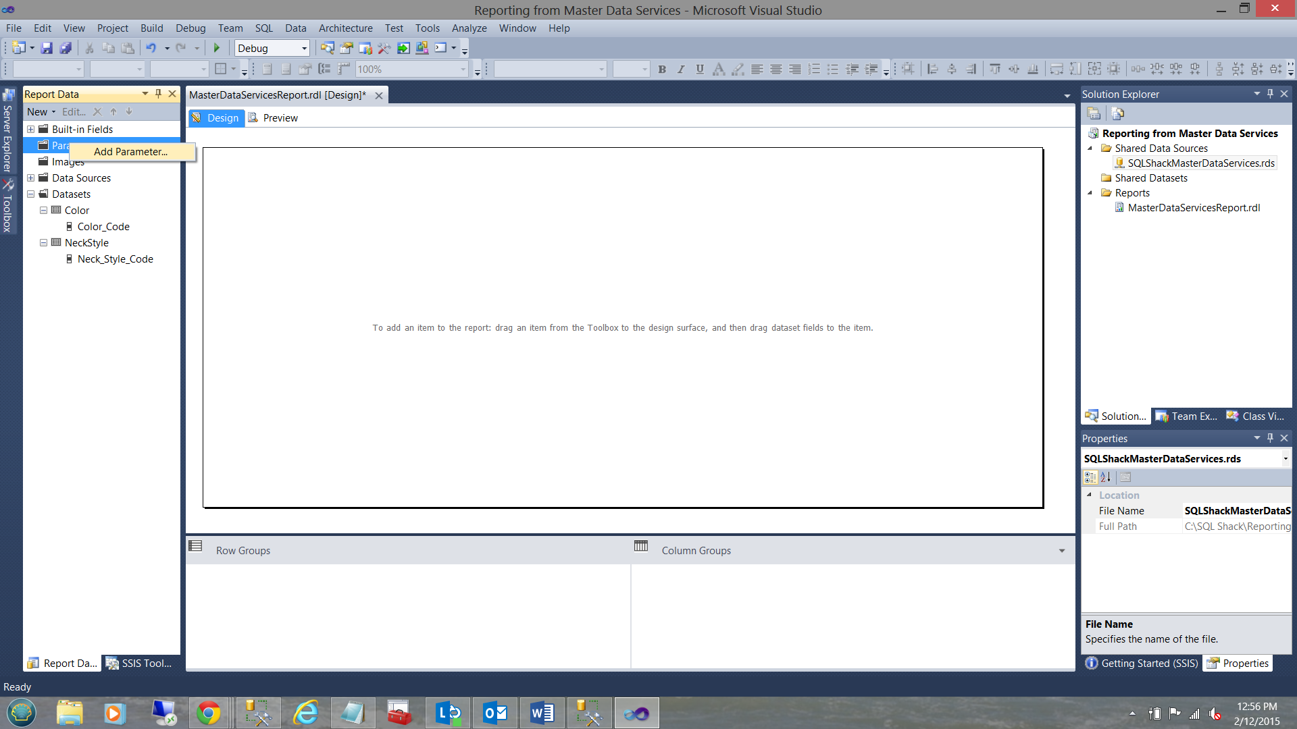
Task: Collapse the Datasets tree node
Action: click(x=31, y=194)
